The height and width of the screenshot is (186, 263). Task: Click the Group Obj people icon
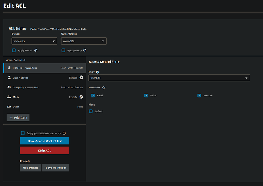[9, 87]
